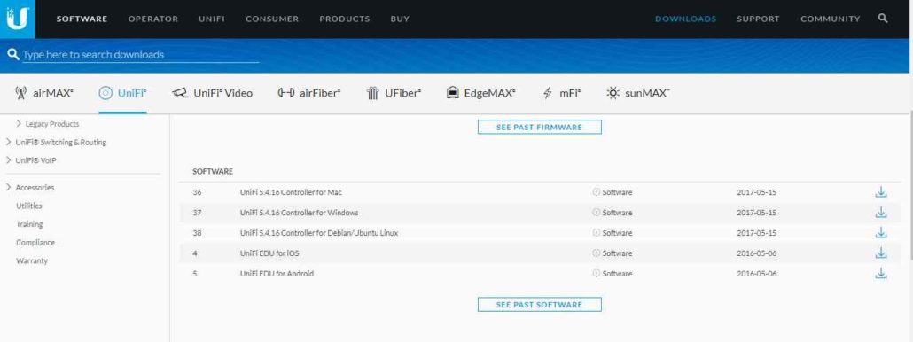913x342 pixels.
Task: Open the Ubiquiti logo home link
Action: click(18, 19)
